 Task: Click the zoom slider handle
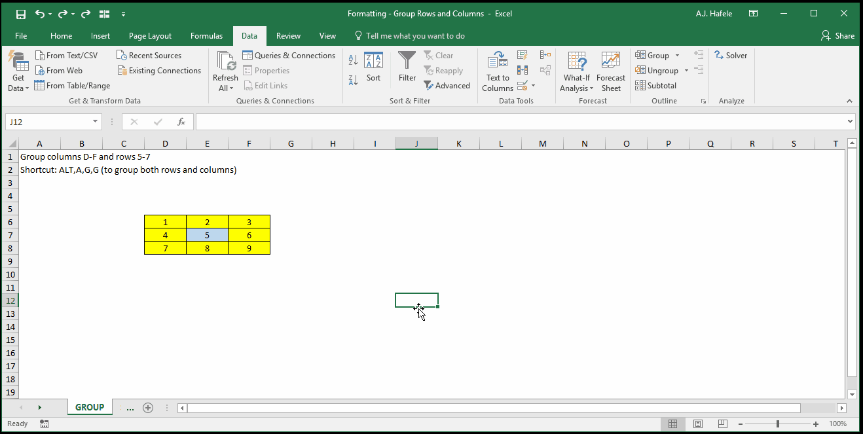[x=777, y=424]
